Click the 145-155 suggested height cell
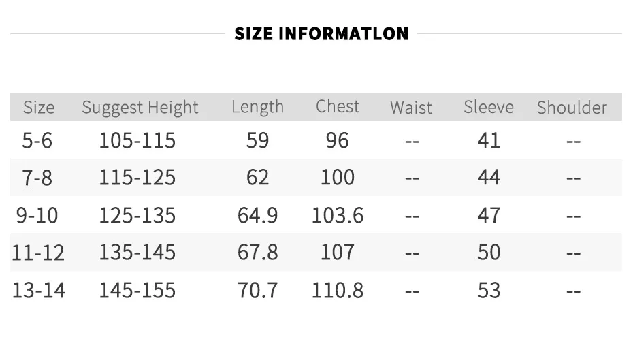This screenshot has height=339, width=633. tap(137, 290)
